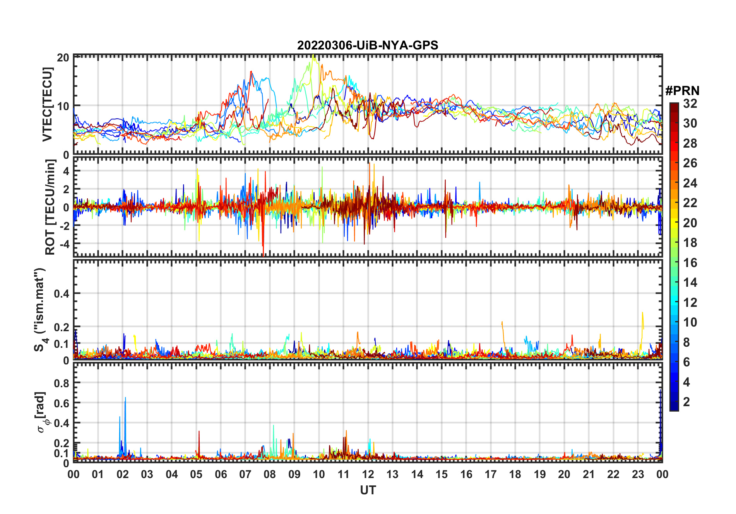Viewport: 736px width, 514px height.
Task: Click the colorbar tick label 12
Action: pos(690,303)
